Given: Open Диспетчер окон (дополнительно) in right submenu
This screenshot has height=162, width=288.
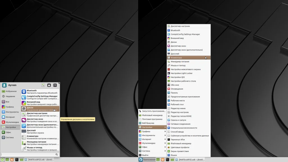Looking at the screenshot, I should [x=189, y=50].
